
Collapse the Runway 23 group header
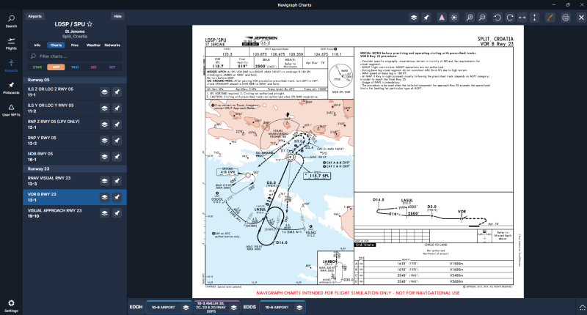pyautogui.click(x=75, y=169)
